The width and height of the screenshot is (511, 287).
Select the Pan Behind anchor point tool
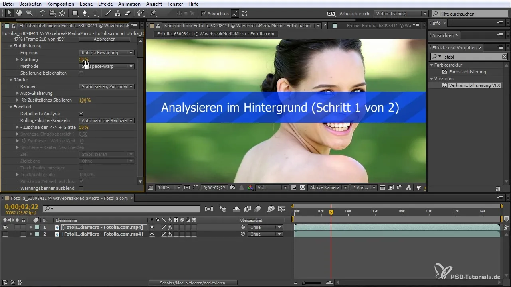62,13
